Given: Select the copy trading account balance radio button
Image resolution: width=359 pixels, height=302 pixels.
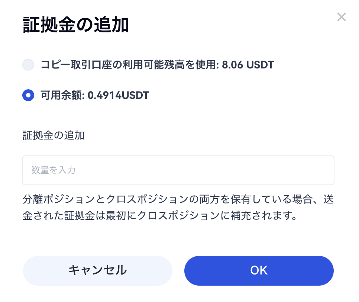Looking at the screenshot, I should pyautogui.click(x=28, y=65).
